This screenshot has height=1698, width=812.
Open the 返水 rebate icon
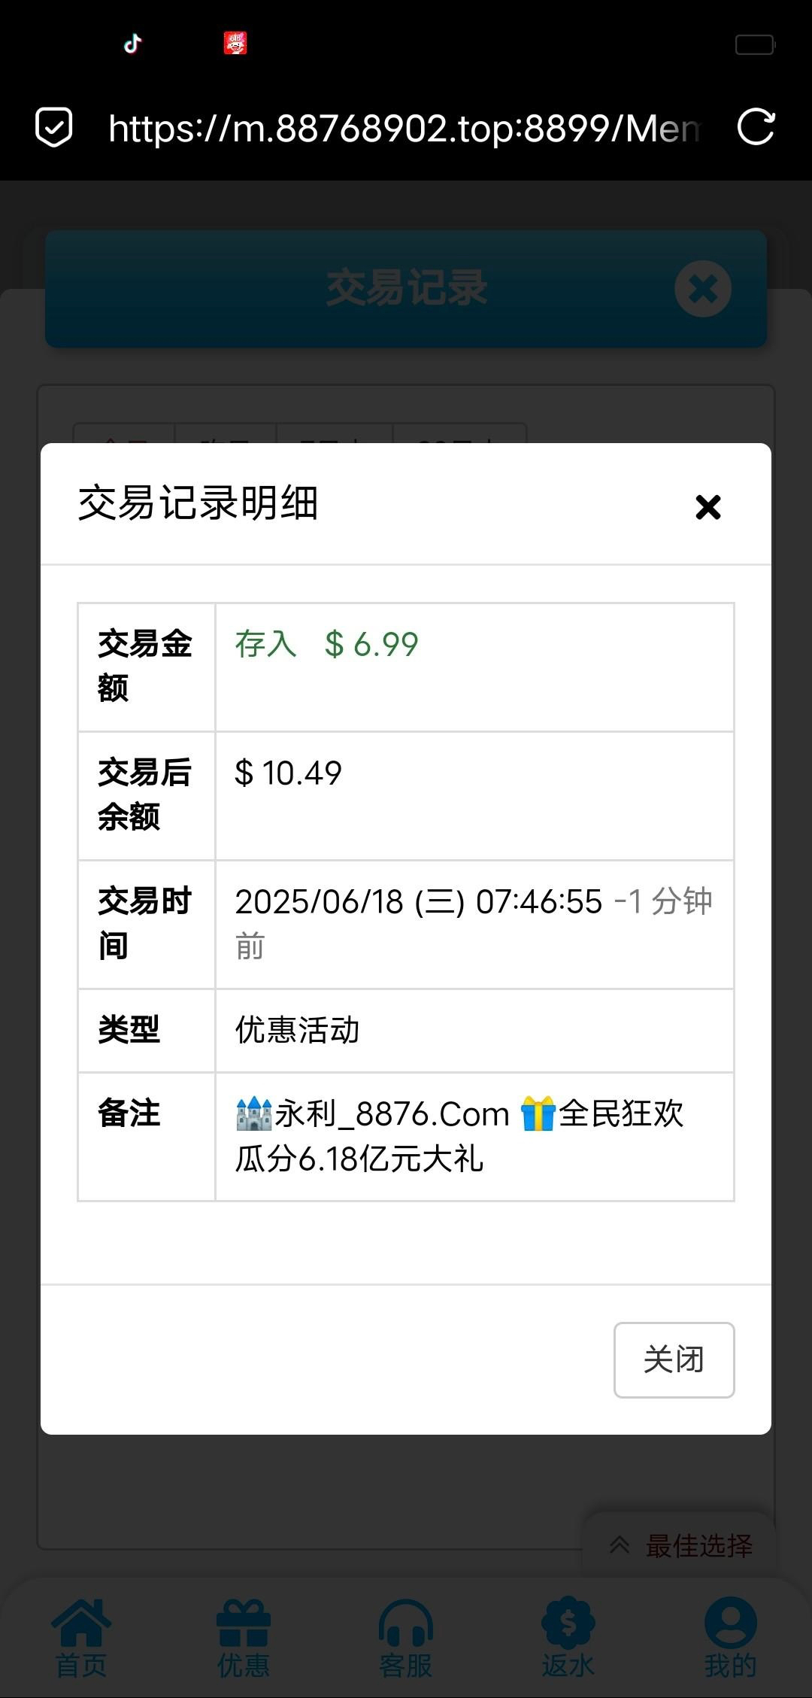coord(568,1638)
